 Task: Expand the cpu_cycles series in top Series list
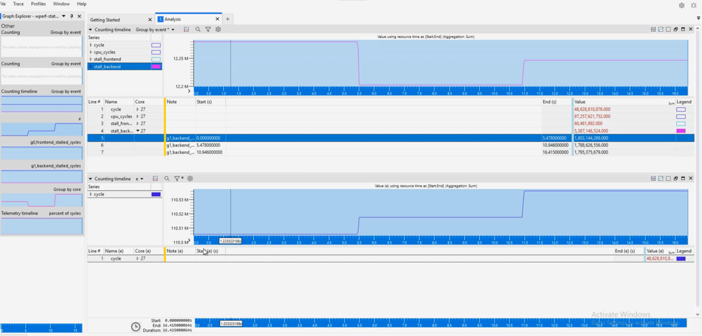pyautogui.click(x=91, y=52)
